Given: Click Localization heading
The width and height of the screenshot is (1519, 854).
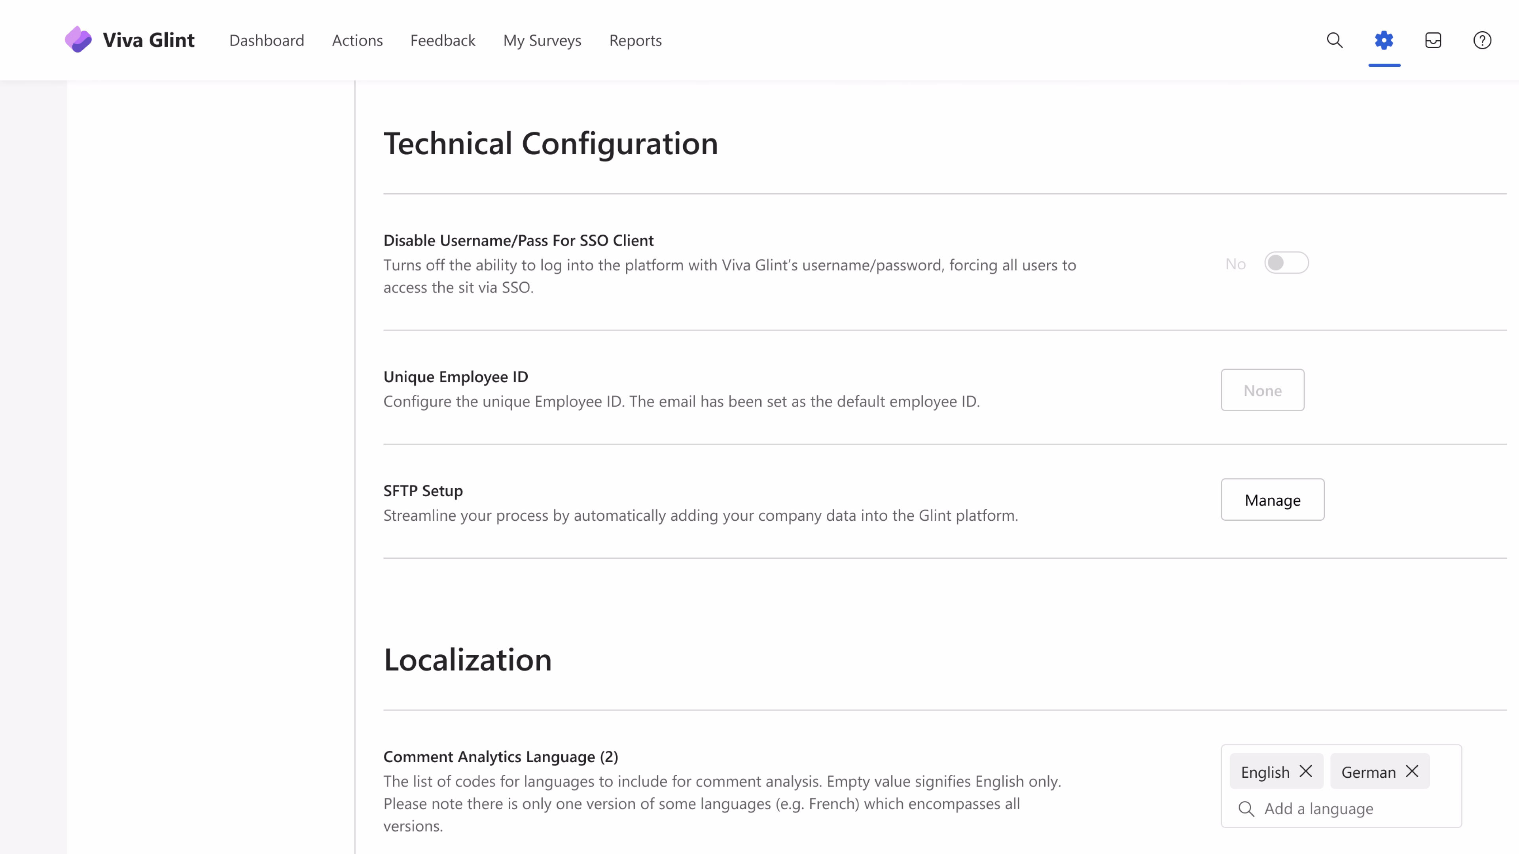Looking at the screenshot, I should [468, 659].
